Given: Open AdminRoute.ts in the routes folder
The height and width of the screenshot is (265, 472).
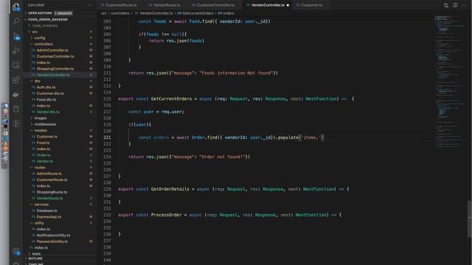Looking at the screenshot, I should [49, 174].
